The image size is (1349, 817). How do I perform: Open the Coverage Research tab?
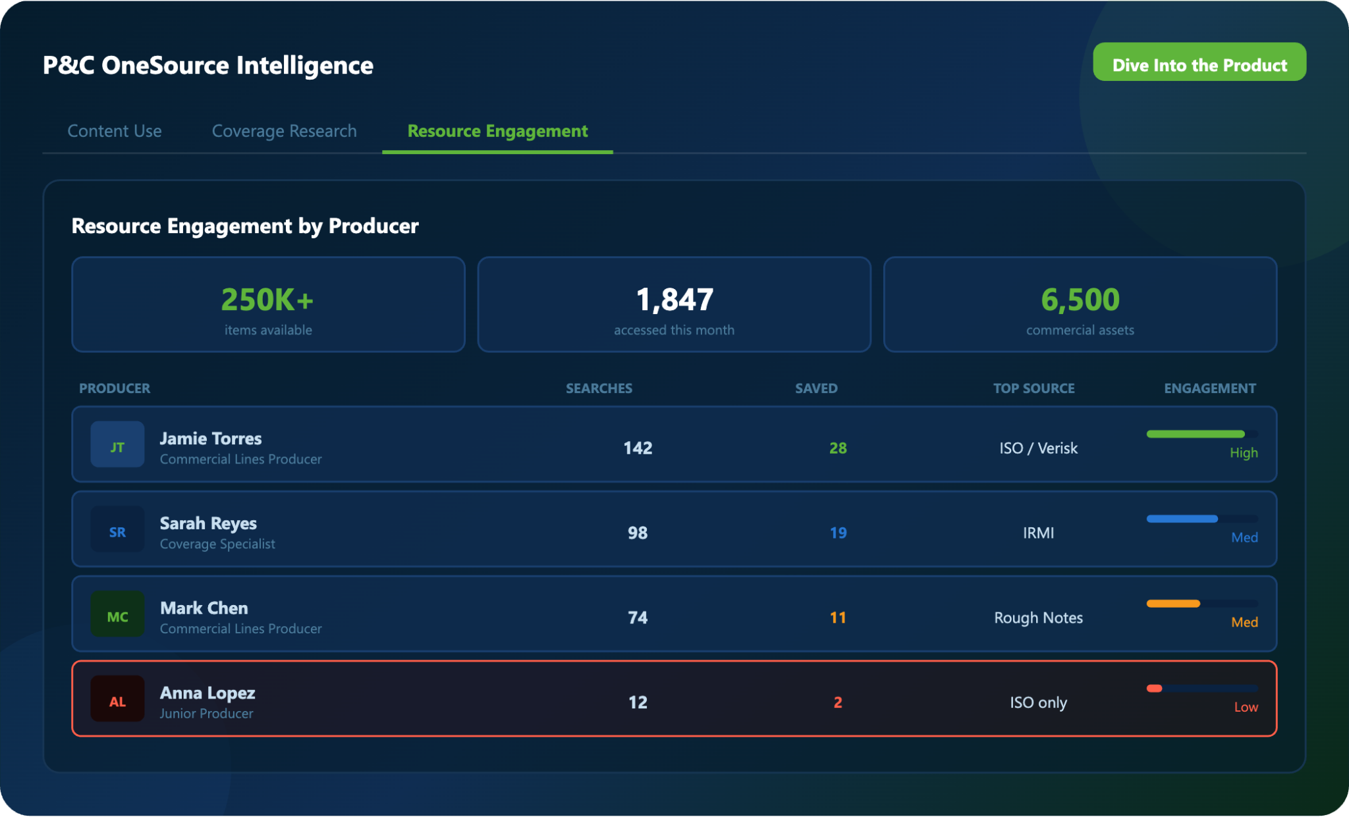[x=284, y=131]
